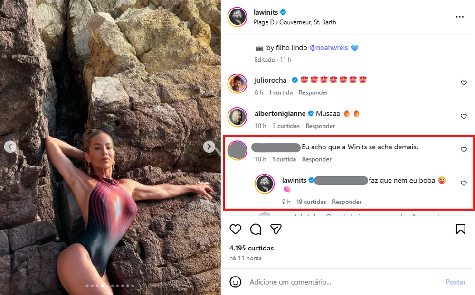The width and height of the screenshot is (475, 295).
Task: Toggle like on juliorocha_'s comment heart
Action: (464, 83)
